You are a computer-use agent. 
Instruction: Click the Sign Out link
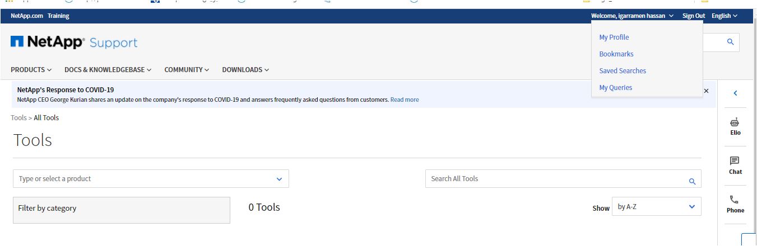click(694, 16)
